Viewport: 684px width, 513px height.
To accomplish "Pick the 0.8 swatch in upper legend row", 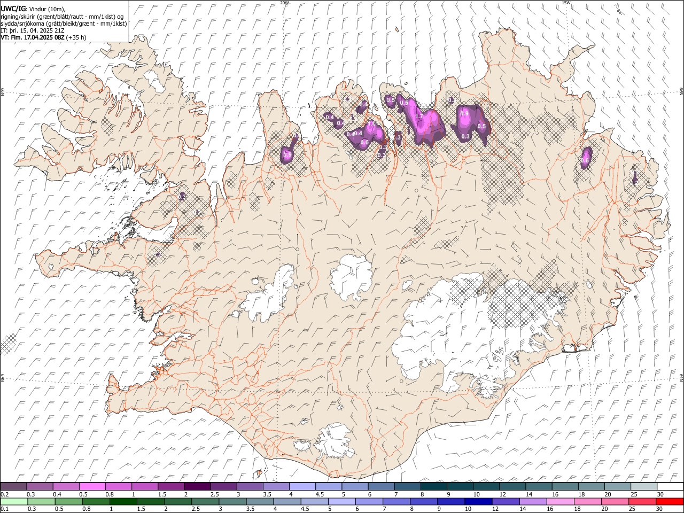I will [x=118, y=486].
